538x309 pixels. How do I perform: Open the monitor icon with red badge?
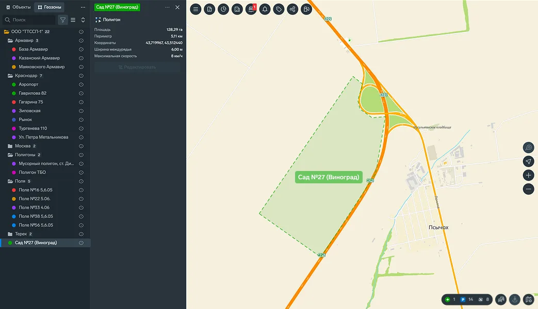pyautogui.click(x=251, y=9)
